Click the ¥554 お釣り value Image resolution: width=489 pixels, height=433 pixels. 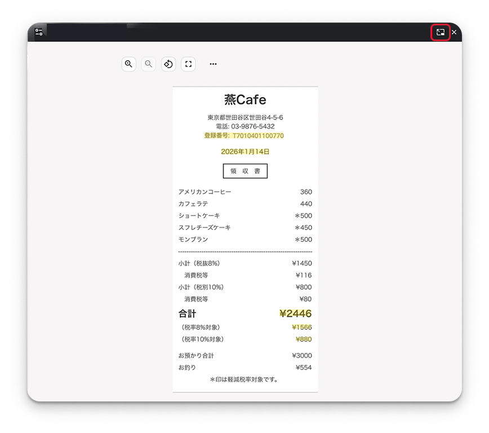pos(304,367)
